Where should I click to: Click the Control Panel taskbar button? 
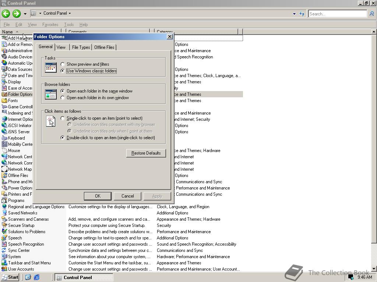84,278
